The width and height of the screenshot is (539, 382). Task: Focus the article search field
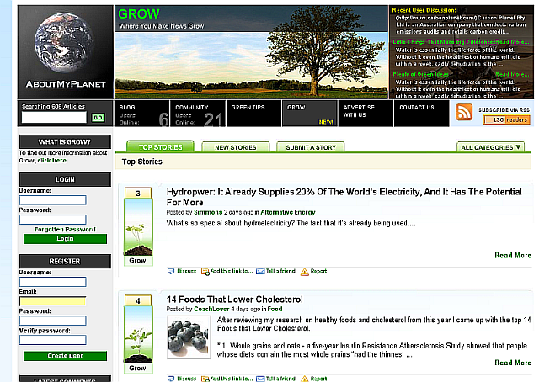(54, 118)
